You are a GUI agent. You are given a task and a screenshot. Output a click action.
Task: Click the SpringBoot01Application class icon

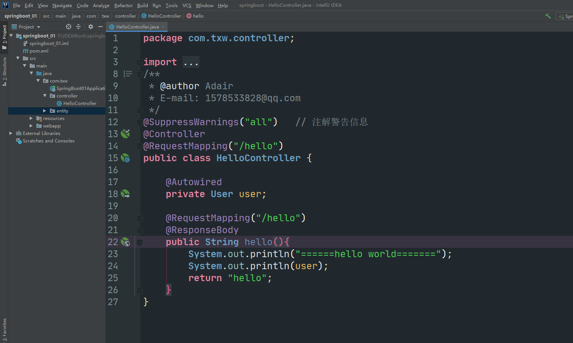coord(52,88)
